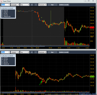Click the plus button in top chart toolbar
The height and width of the screenshot is (95, 97).
32,5
